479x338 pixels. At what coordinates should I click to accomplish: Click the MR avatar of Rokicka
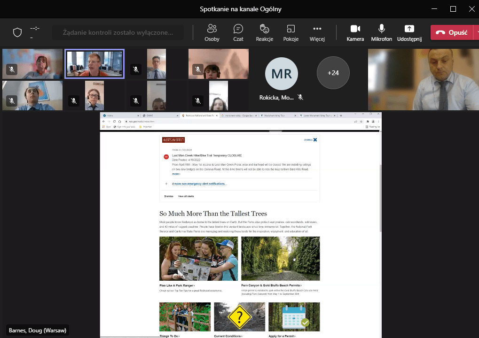coord(281,74)
